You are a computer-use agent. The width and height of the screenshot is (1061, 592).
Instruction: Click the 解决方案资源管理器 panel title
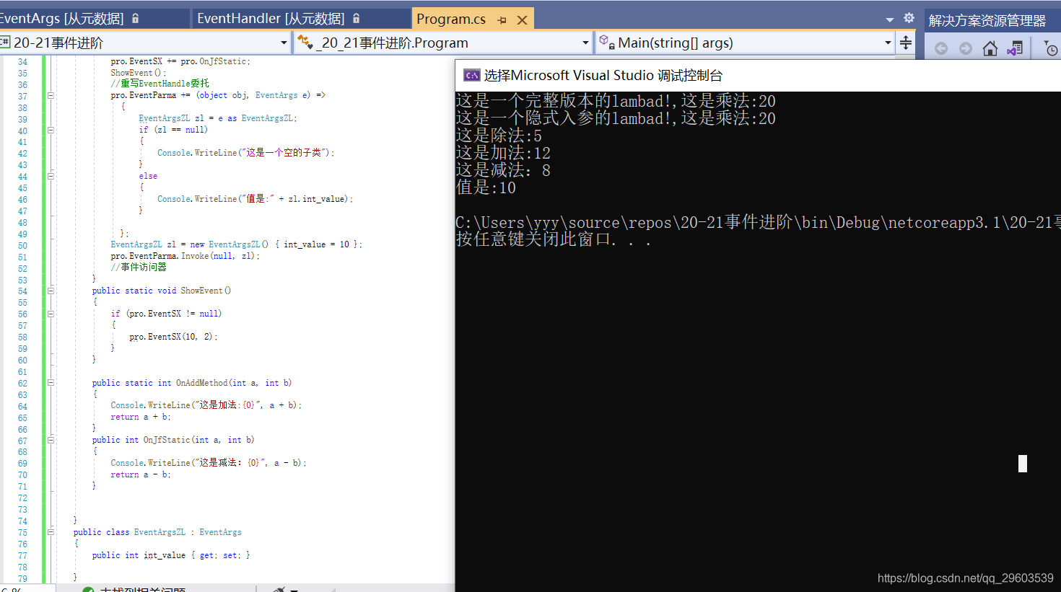pyautogui.click(x=987, y=21)
